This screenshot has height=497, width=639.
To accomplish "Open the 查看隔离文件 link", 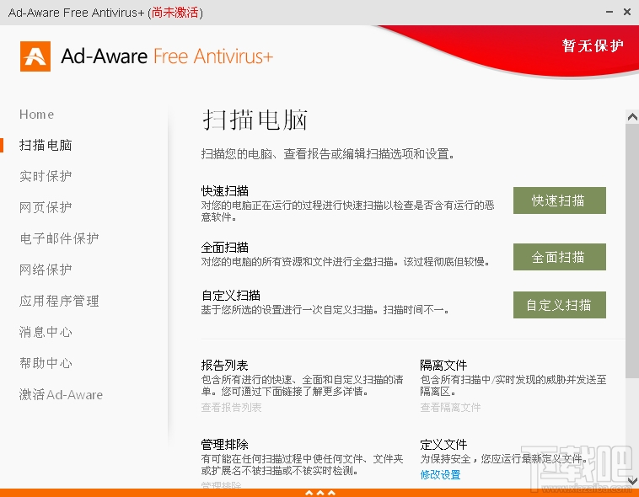I will tap(450, 408).
